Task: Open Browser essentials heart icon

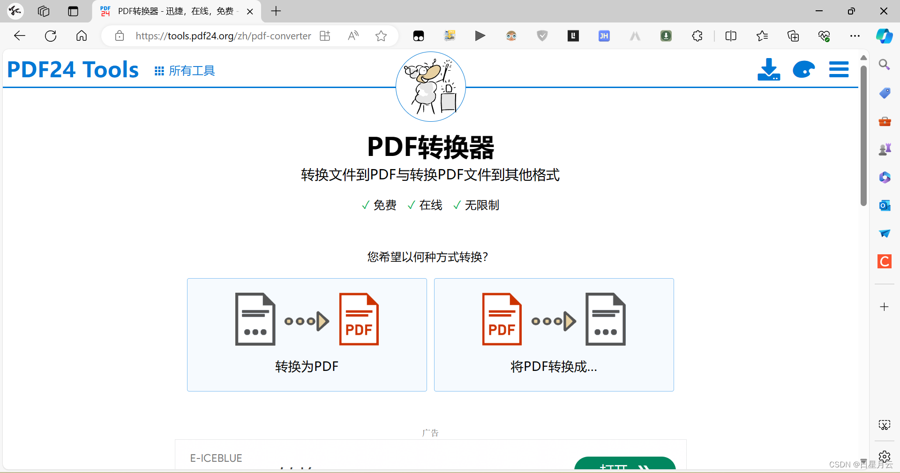Action: tap(824, 36)
